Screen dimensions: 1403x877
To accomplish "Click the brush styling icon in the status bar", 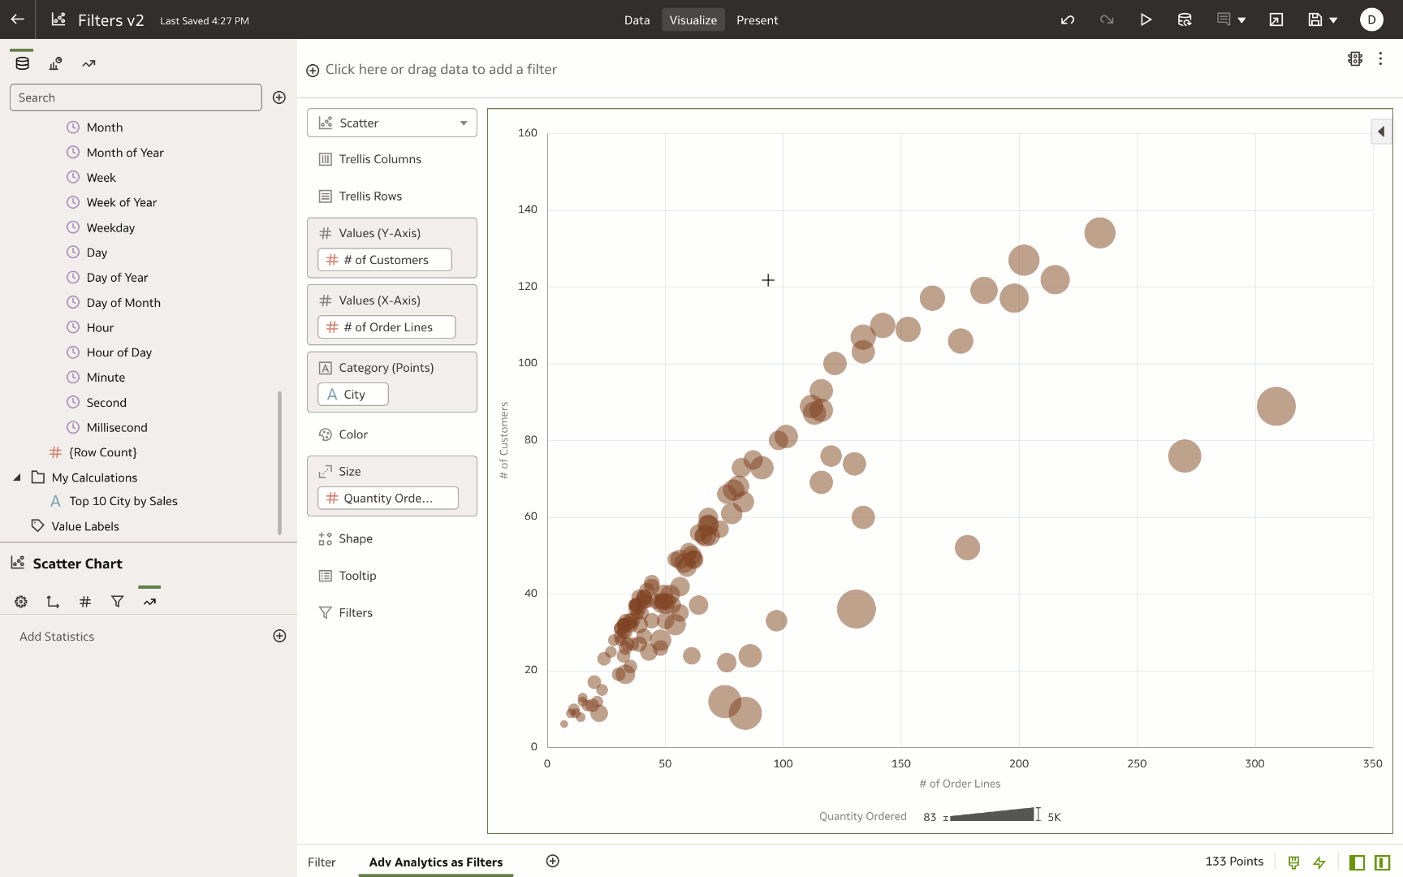I will 1293,862.
